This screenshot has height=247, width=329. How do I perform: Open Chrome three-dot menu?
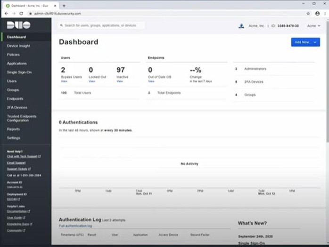click(x=325, y=13)
